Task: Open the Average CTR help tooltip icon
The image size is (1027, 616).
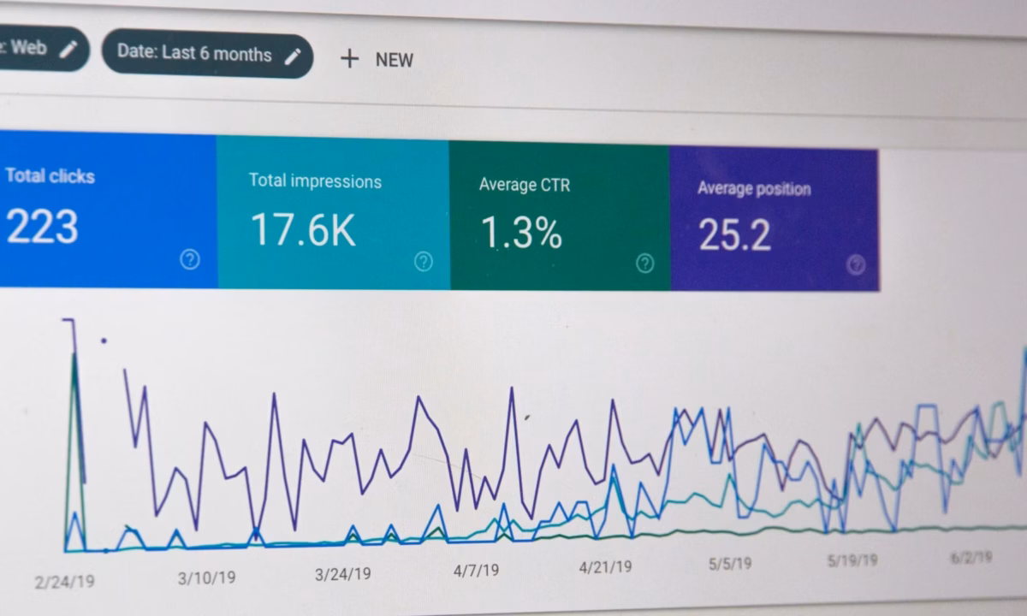Action: tap(645, 264)
